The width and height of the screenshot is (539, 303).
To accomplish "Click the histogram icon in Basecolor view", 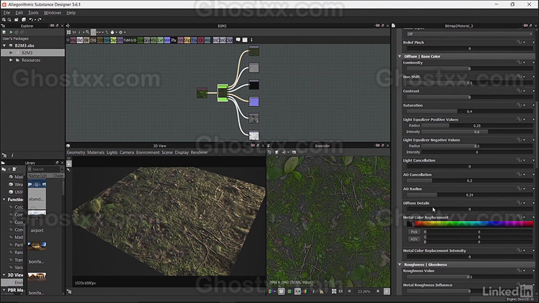I will point(322,291).
